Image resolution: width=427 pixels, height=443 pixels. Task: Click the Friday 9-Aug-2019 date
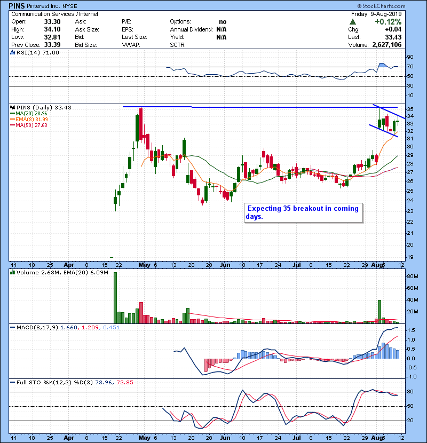(x=376, y=14)
